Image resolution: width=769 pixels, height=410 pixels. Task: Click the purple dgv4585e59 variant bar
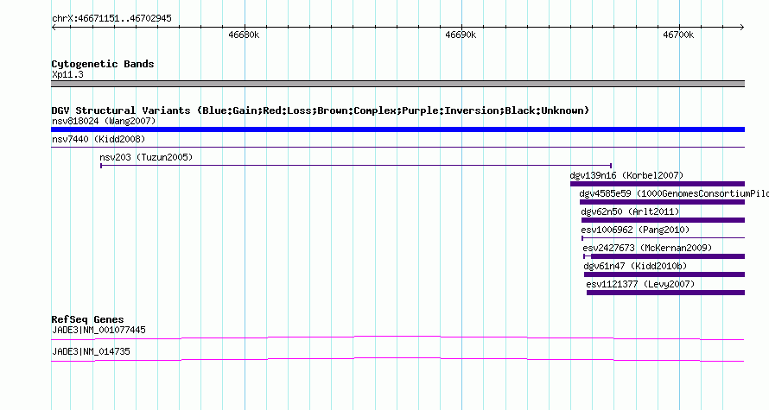point(662,202)
